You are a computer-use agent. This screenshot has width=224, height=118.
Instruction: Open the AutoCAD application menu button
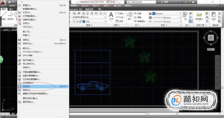pos(3,3)
